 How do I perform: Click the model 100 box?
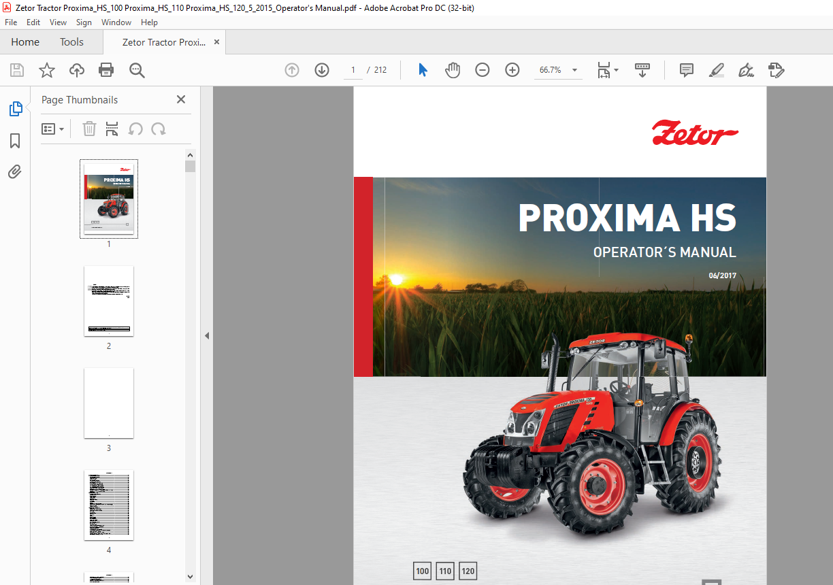(x=423, y=571)
